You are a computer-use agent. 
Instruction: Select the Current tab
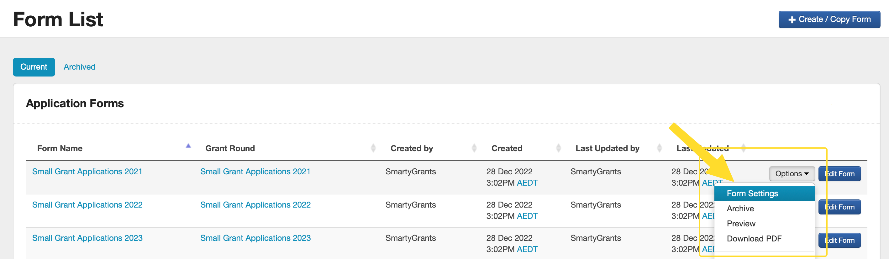pos(34,67)
